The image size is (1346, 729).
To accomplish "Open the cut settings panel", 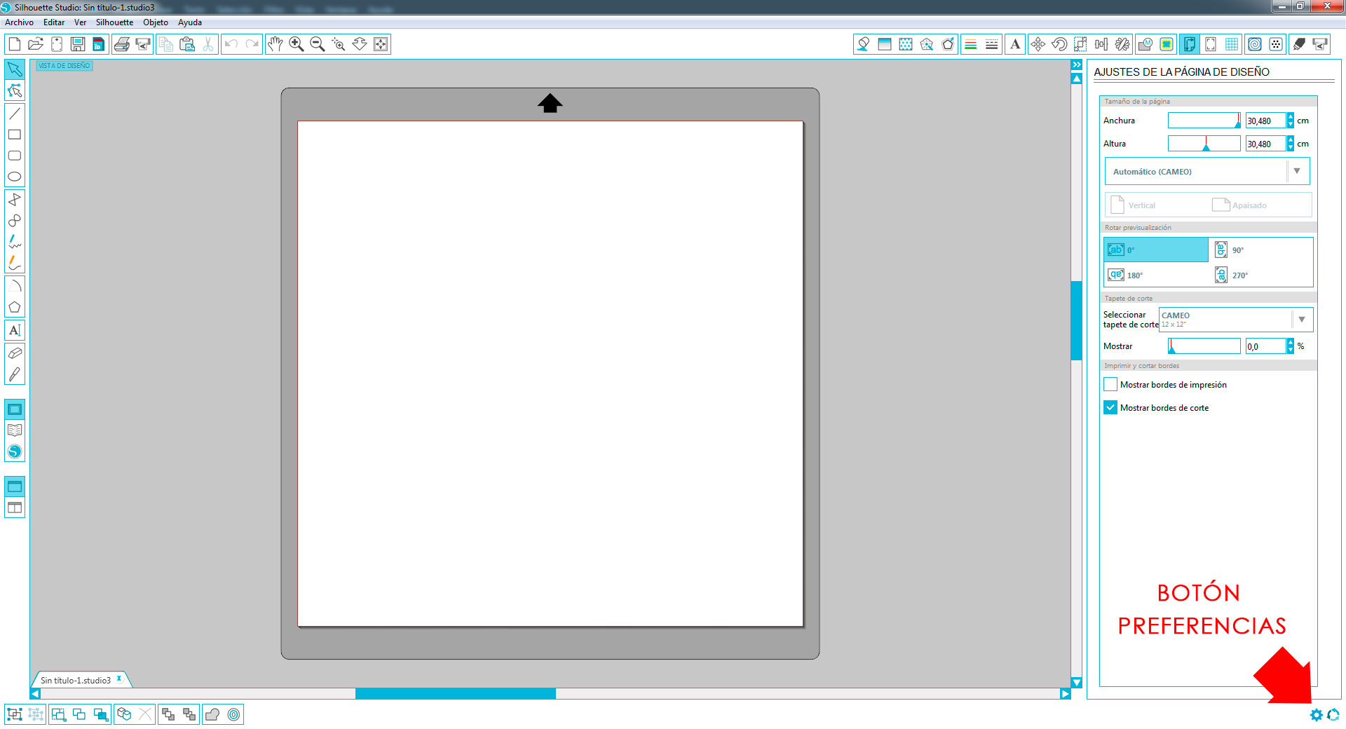I will [1299, 44].
